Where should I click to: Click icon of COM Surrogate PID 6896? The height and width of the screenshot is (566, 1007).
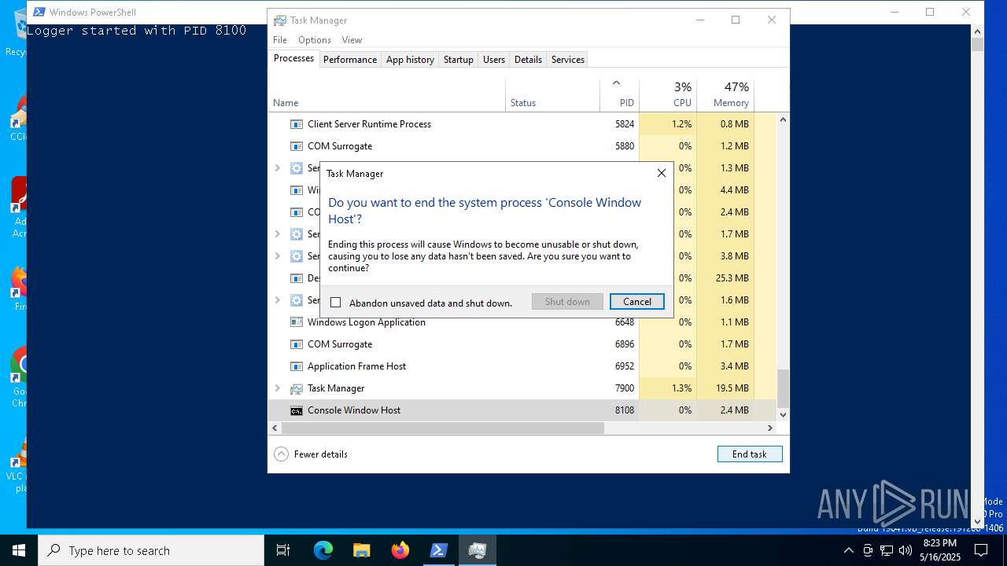[x=297, y=344]
